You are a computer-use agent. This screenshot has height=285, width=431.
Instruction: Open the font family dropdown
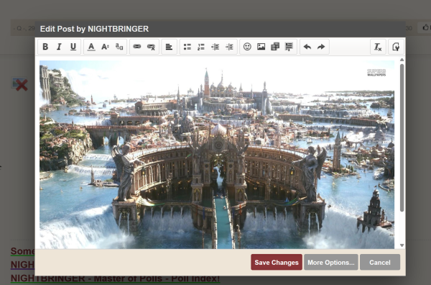coord(119,47)
